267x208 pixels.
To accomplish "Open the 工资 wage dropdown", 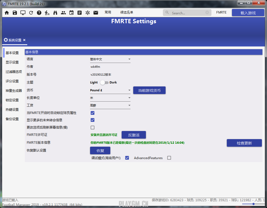I will (110, 106).
